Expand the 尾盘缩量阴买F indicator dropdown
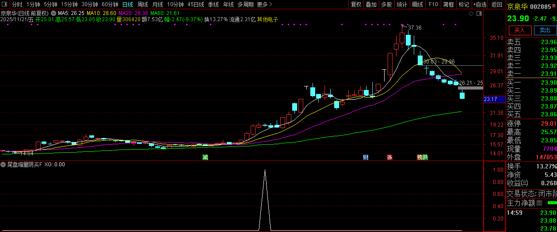This screenshot has width=557, height=232. pyautogui.click(x=4, y=165)
